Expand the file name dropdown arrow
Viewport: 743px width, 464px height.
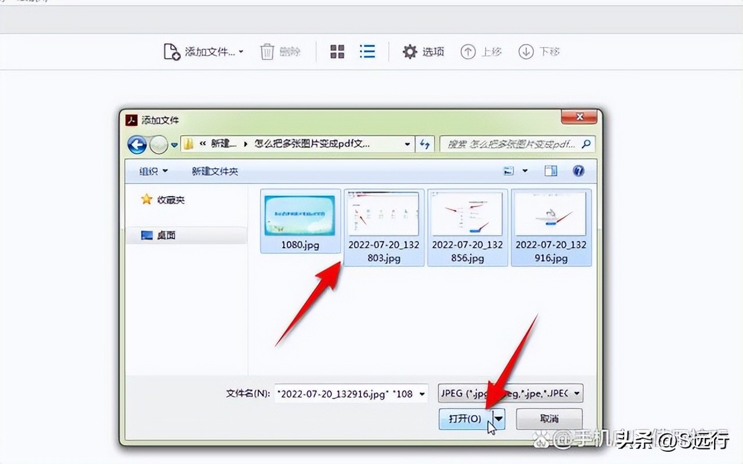pos(423,393)
